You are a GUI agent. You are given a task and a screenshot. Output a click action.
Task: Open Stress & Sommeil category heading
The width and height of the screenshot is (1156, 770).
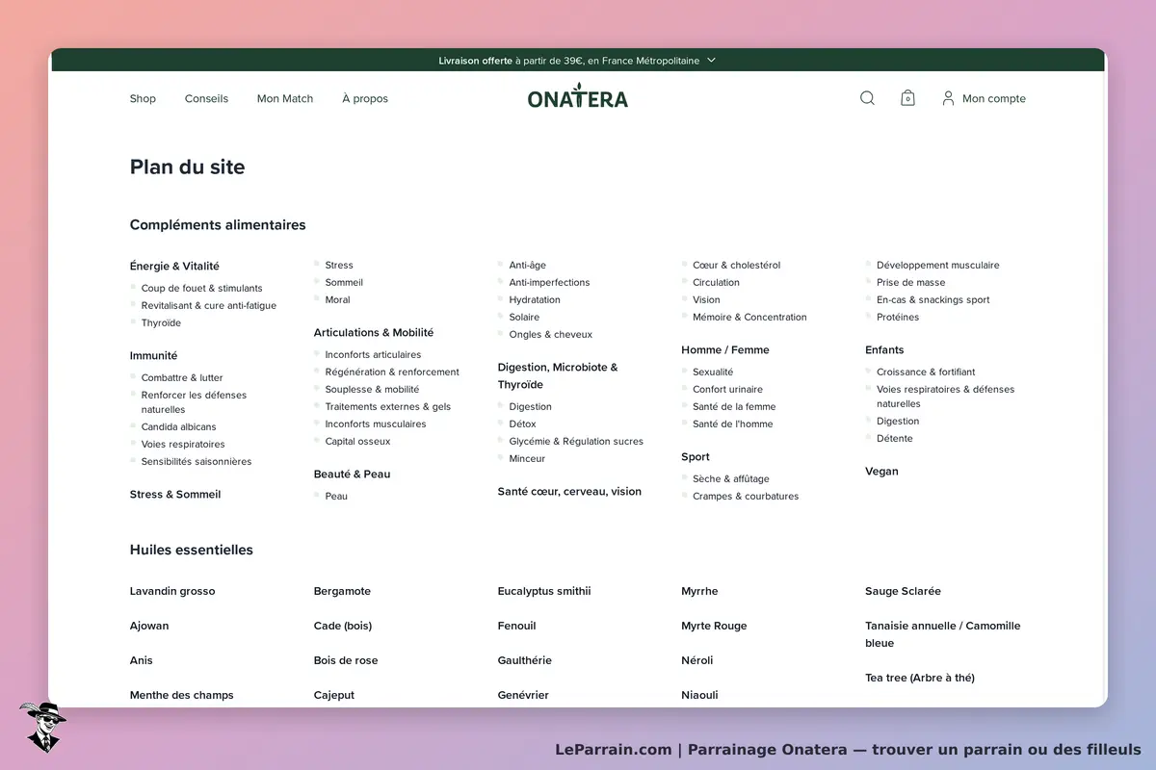point(175,494)
